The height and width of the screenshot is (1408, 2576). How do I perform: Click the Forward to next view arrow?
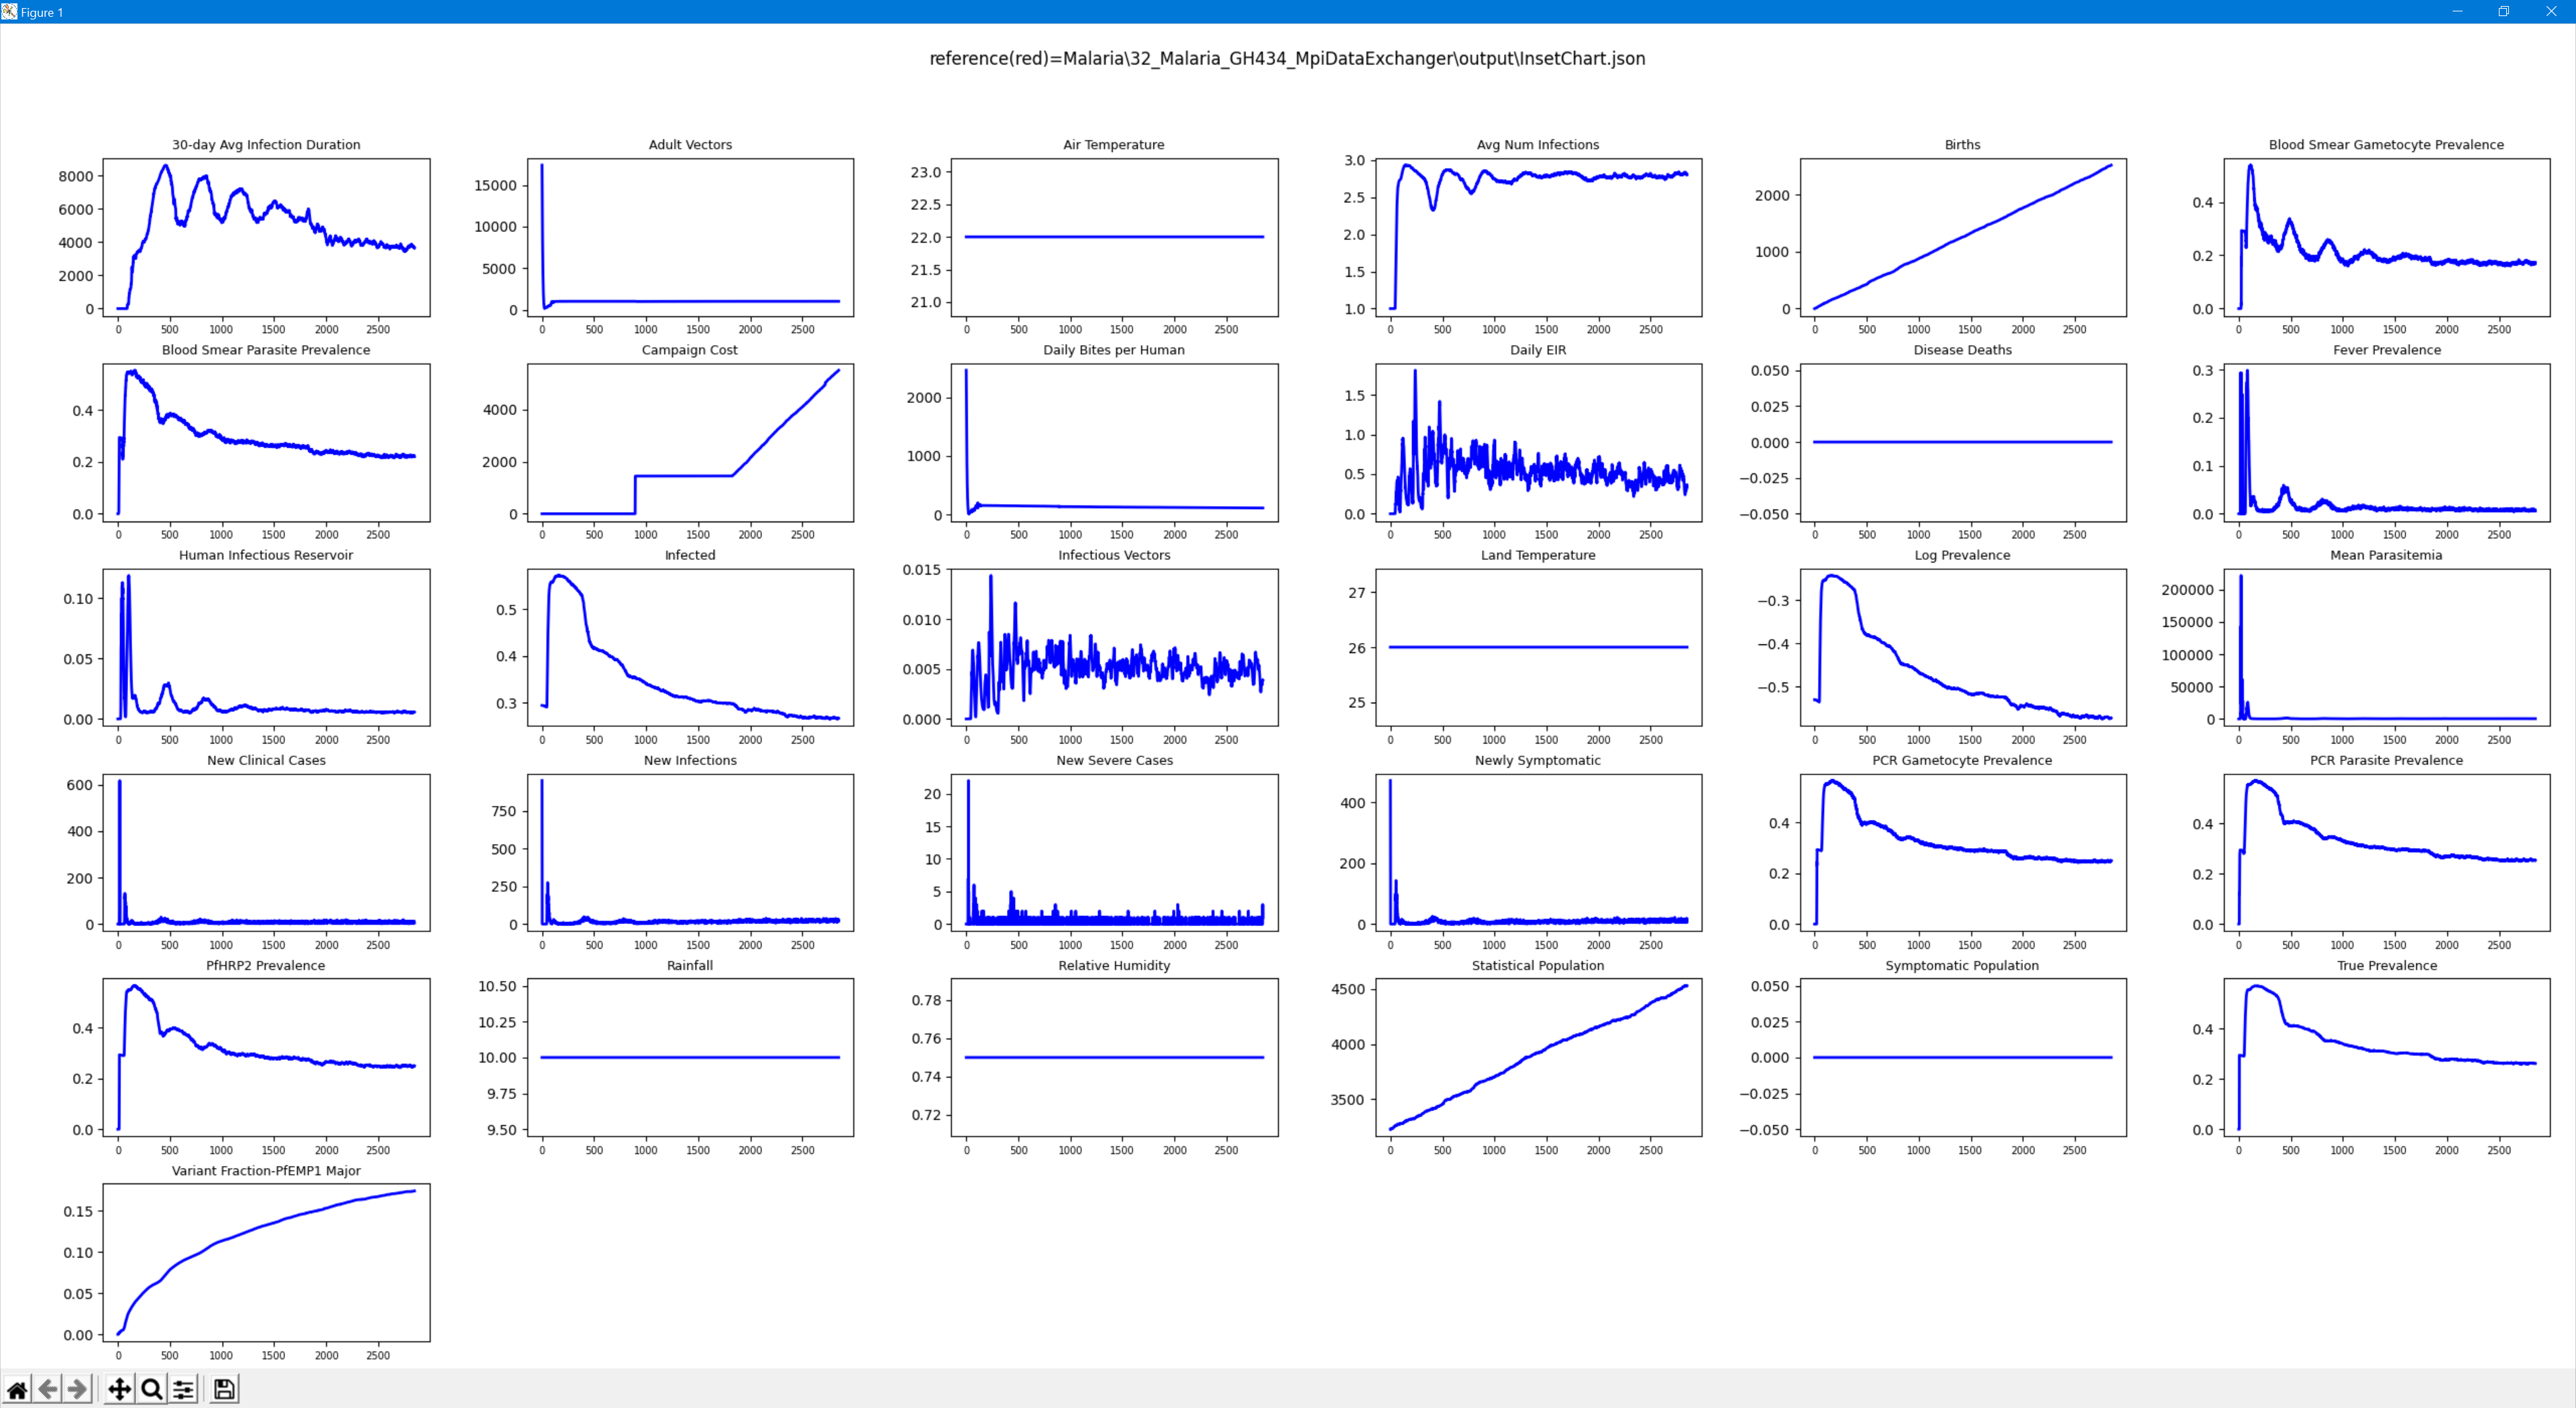[x=78, y=1389]
